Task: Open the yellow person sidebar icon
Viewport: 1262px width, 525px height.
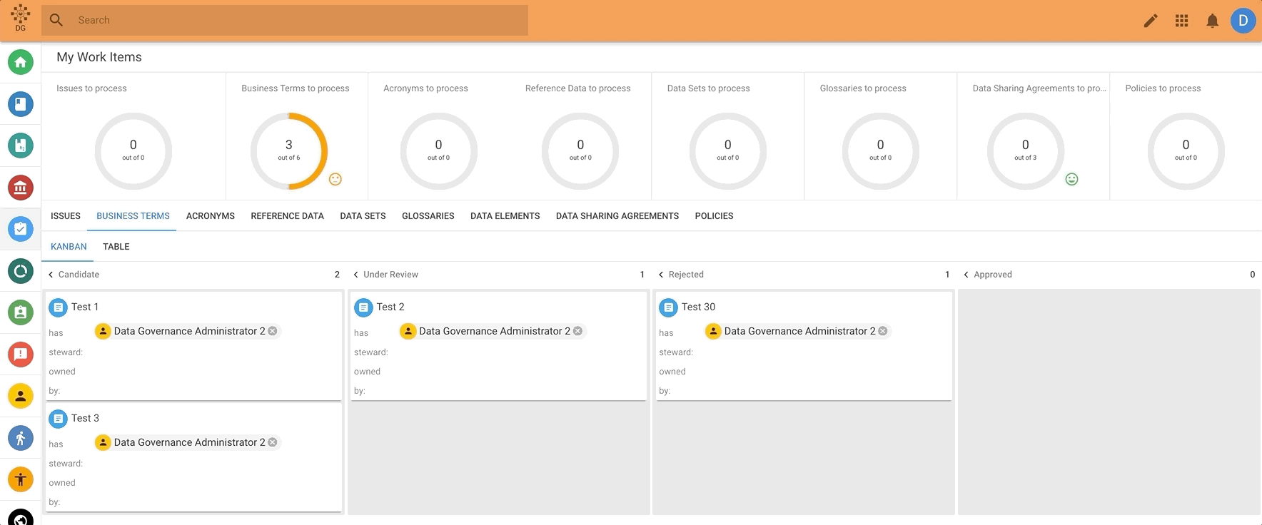Action: point(21,396)
